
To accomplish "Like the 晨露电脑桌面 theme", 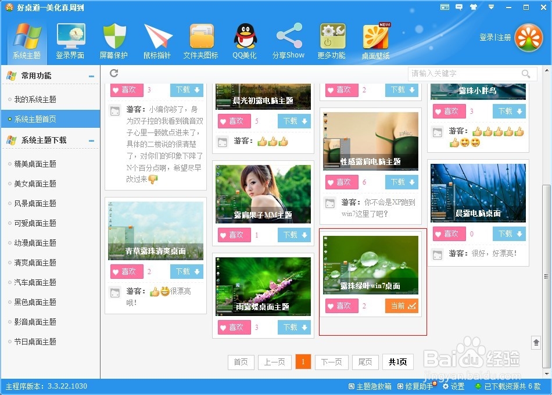I will 449,234.
